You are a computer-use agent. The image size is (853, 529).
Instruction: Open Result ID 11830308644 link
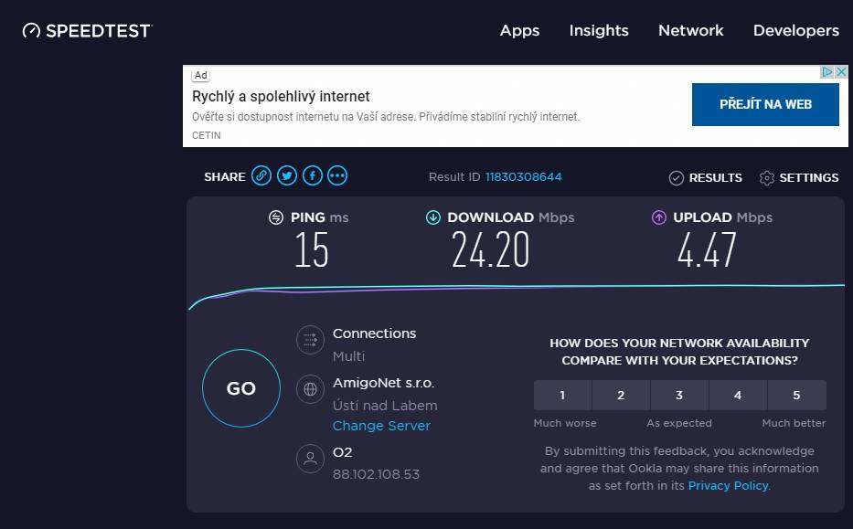pyautogui.click(x=523, y=176)
